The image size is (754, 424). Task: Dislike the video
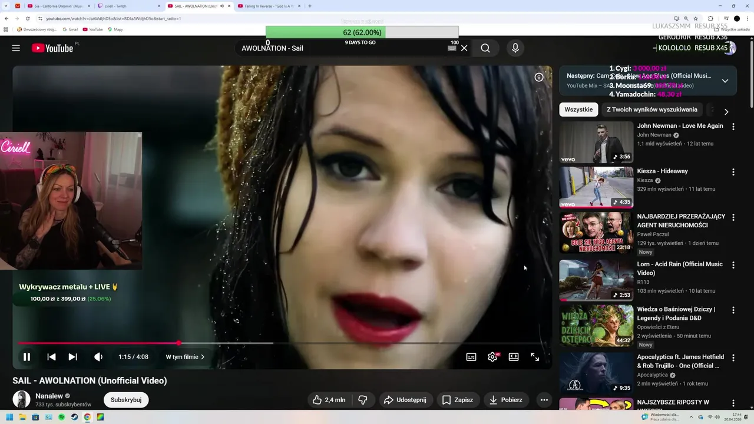[x=363, y=400]
